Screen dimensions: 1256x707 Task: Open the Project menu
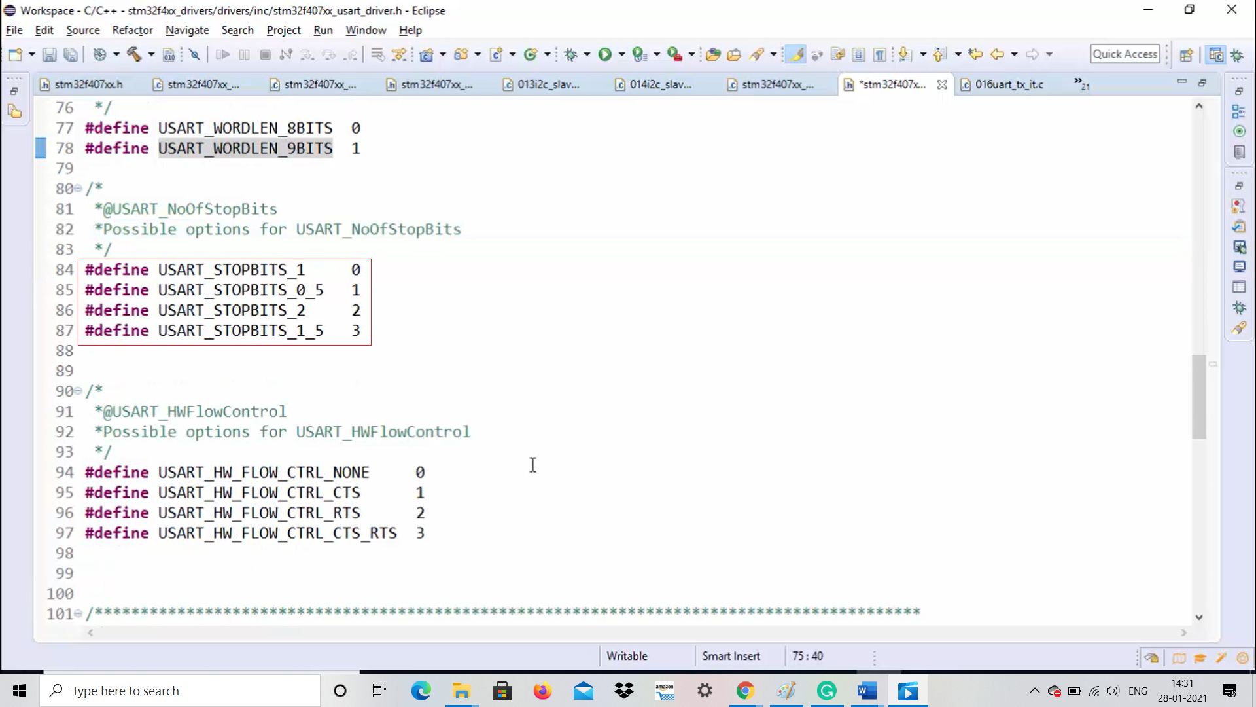click(283, 30)
